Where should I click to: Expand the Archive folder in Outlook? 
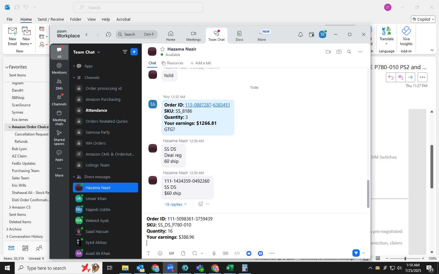pos(7,229)
